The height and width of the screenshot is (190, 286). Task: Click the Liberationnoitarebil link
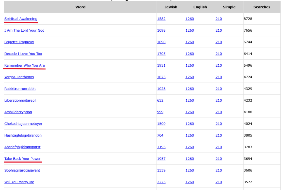coord(20,100)
